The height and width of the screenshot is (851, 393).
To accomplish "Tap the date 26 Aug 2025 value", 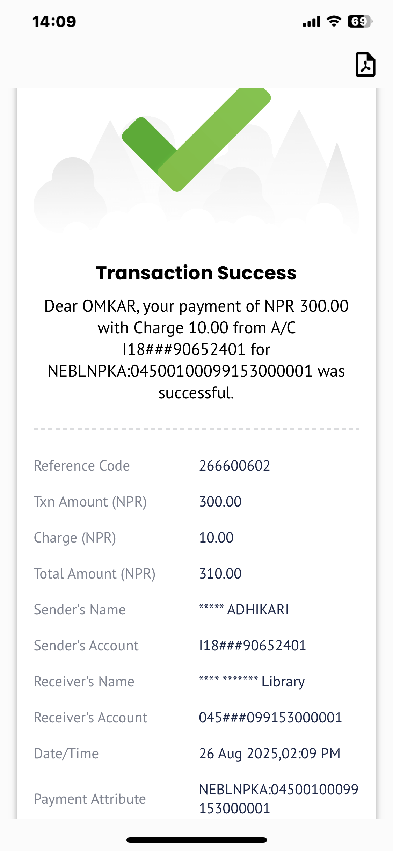I will 269,754.
